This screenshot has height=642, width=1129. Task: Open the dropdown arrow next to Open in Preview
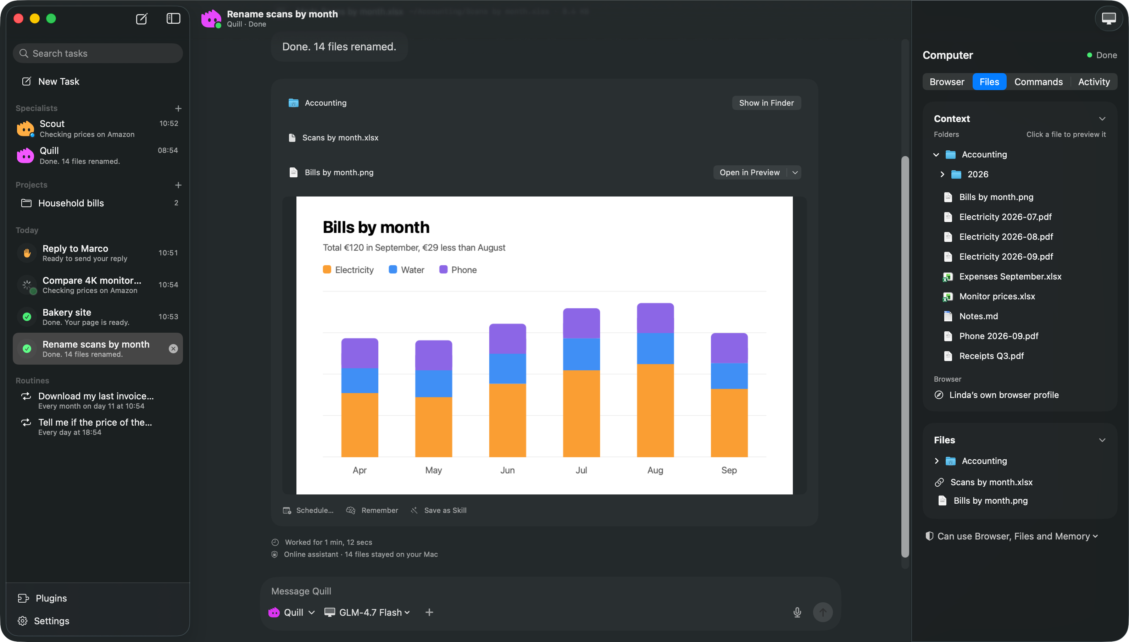coord(795,172)
